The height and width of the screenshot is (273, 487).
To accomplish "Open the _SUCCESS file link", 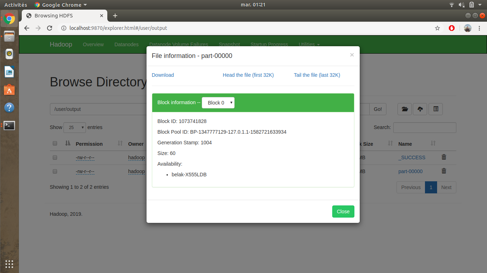I will [412, 157].
